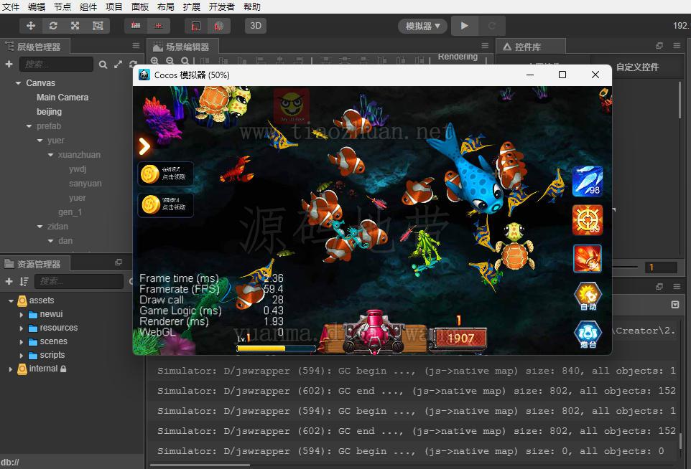Switch to the 场景编辑器 tab
This screenshot has height=469, width=691.
182,47
